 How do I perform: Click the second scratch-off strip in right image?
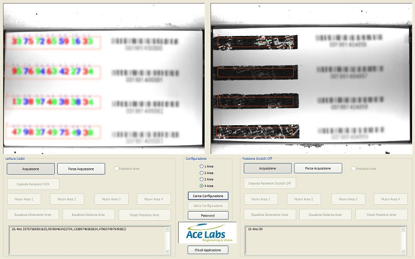pyautogui.click(x=256, y=72)
